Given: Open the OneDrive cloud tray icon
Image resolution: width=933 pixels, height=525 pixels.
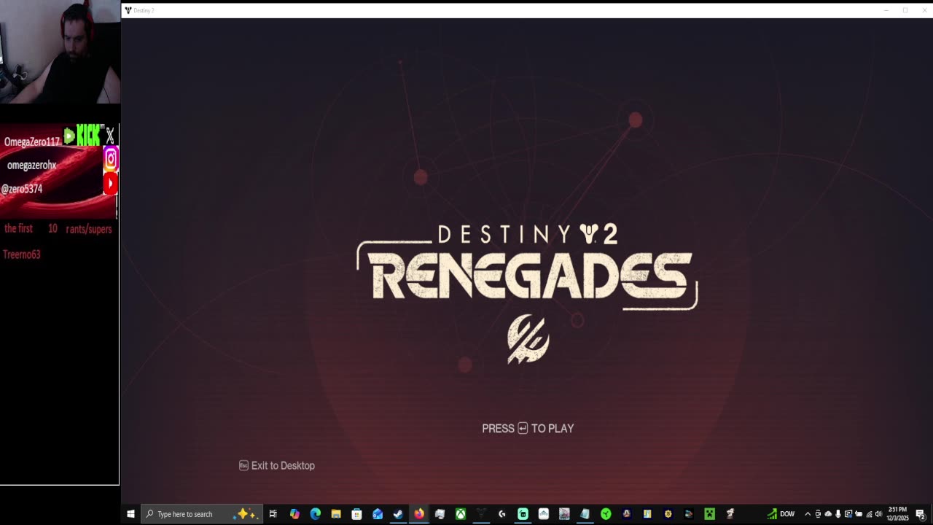Looking at the screenshot, I should (828, 514).
